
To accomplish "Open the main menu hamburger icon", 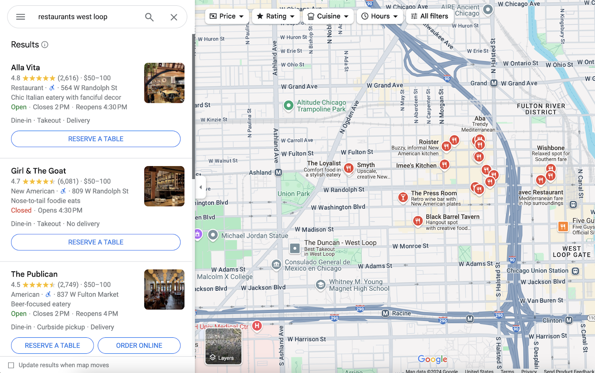I will point(20,17).
